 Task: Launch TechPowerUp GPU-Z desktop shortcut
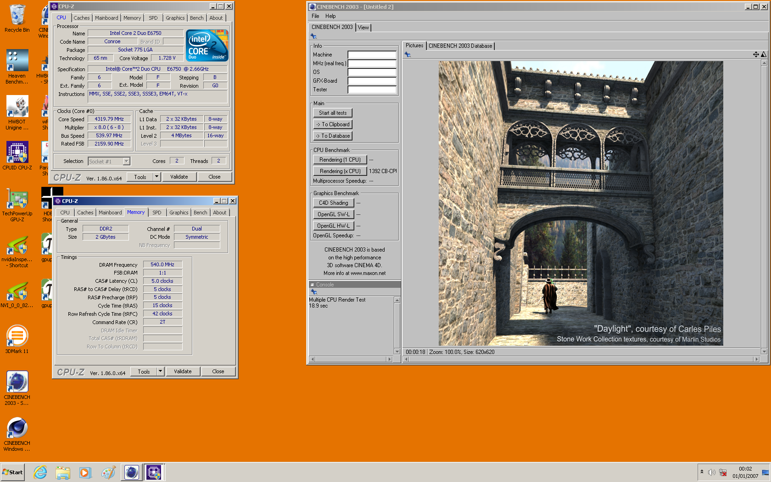pyautogui.click(x=17, y=204)
